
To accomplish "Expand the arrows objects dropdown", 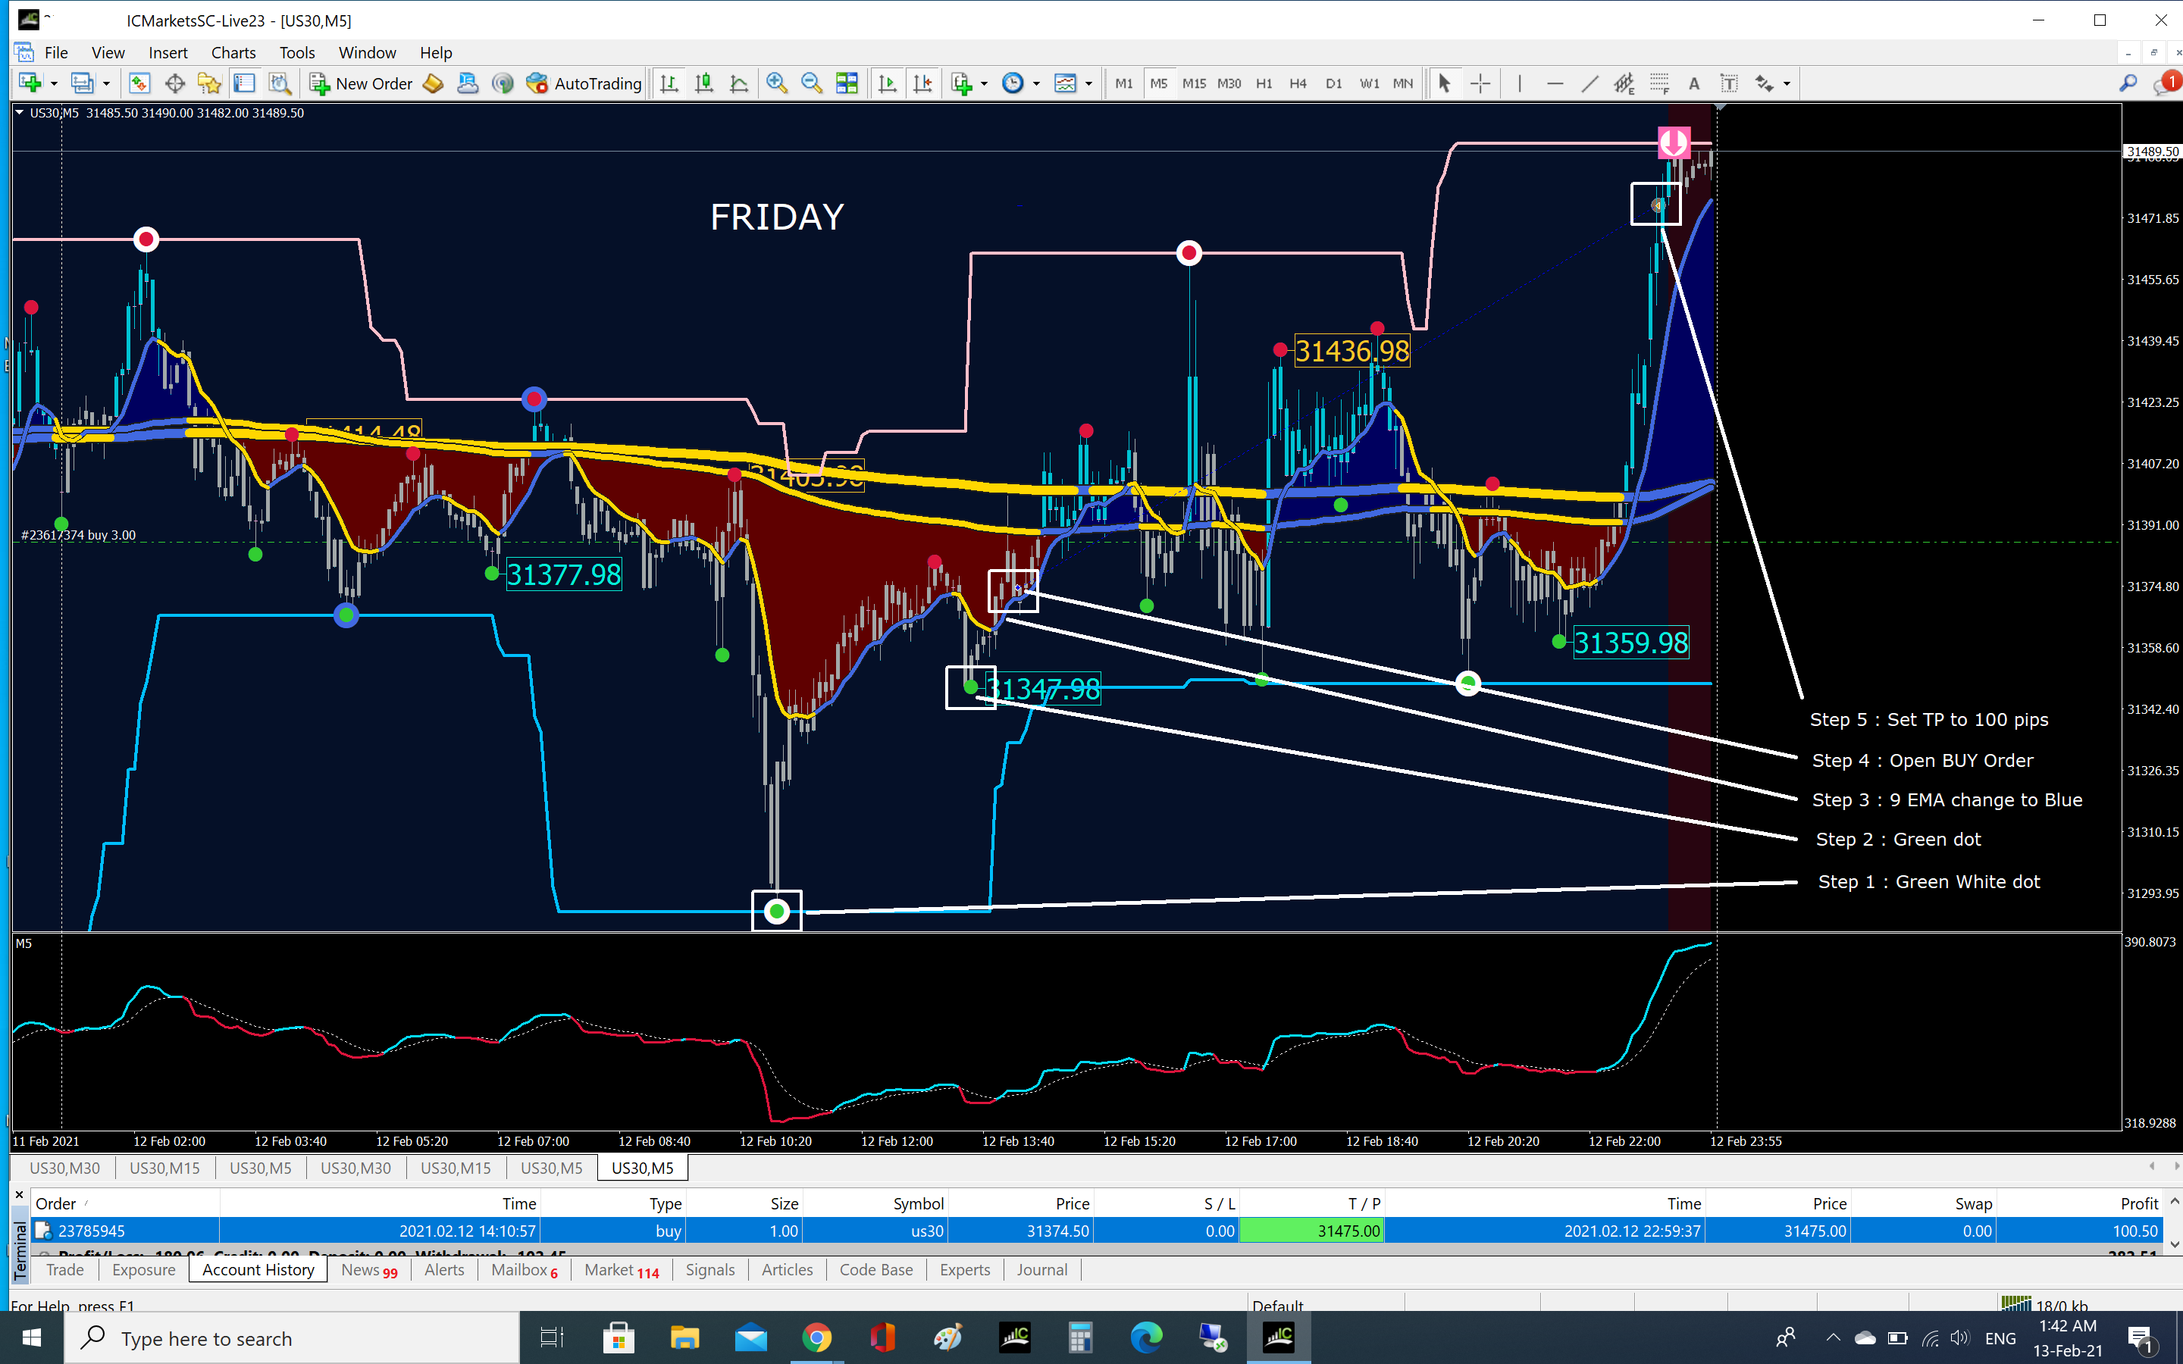I will [x=1786, y=84].
